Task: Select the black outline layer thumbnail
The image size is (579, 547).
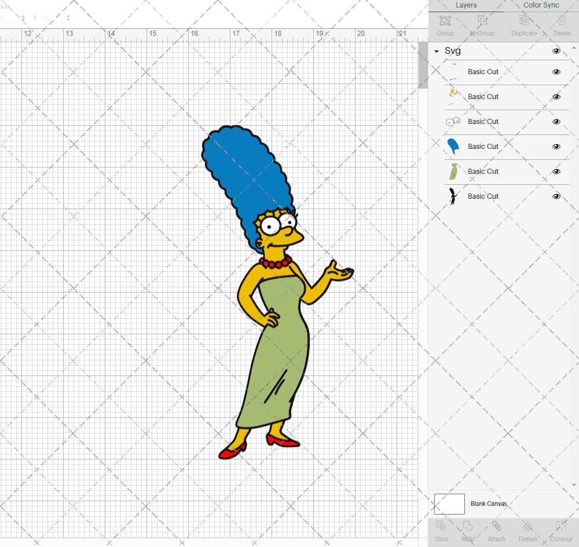Action: point(453,196)
